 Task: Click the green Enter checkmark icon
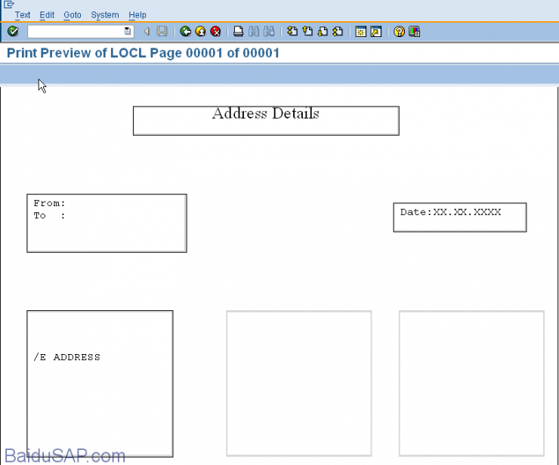13,32
